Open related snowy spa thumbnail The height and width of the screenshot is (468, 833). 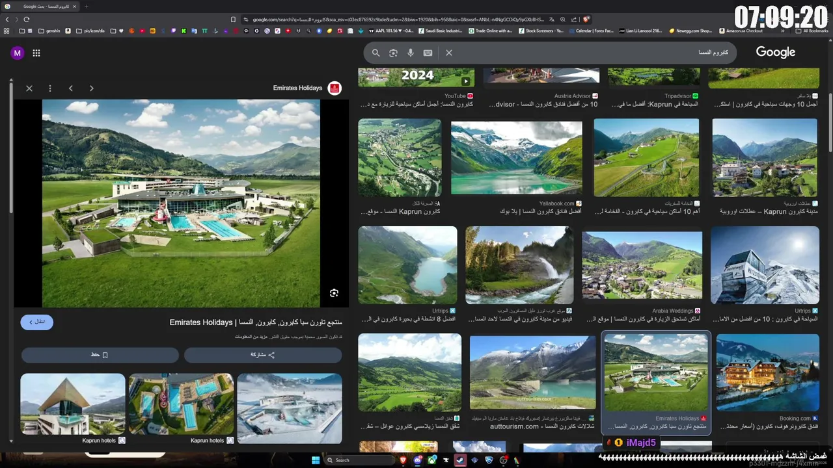(x=290, y=408)
